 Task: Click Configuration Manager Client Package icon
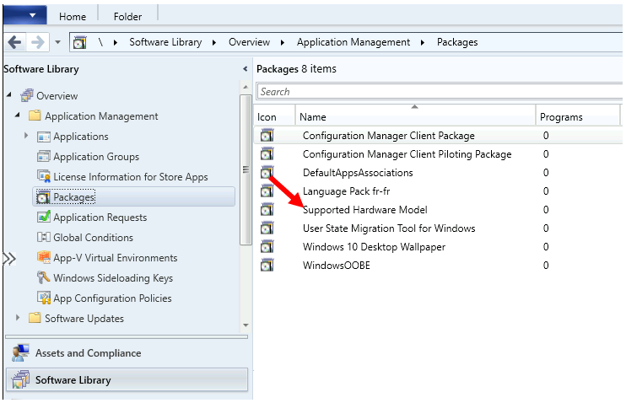[x=267, y=135]
